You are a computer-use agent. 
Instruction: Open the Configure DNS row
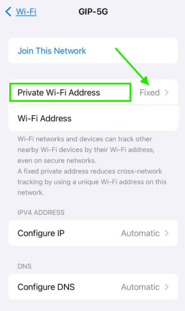(93, 287)
